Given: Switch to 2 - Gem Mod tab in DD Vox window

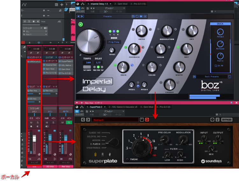Looking at the screenshot, I should (121, 4).
